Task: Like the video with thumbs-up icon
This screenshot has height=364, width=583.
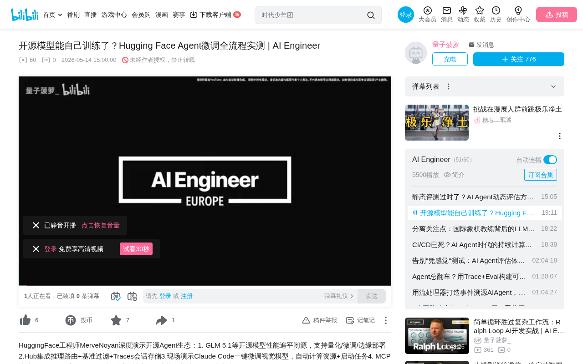Action: [x=26, y=320]
